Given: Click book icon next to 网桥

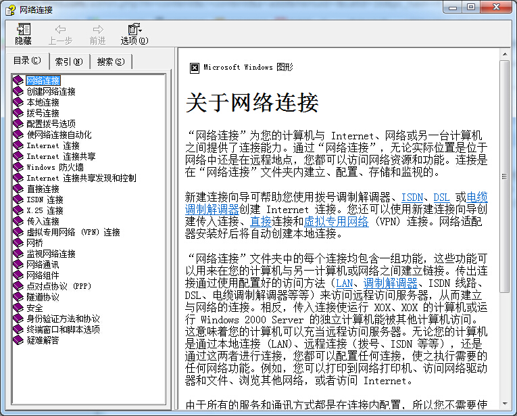Looking at the screenshot, I should coord(18,243).
